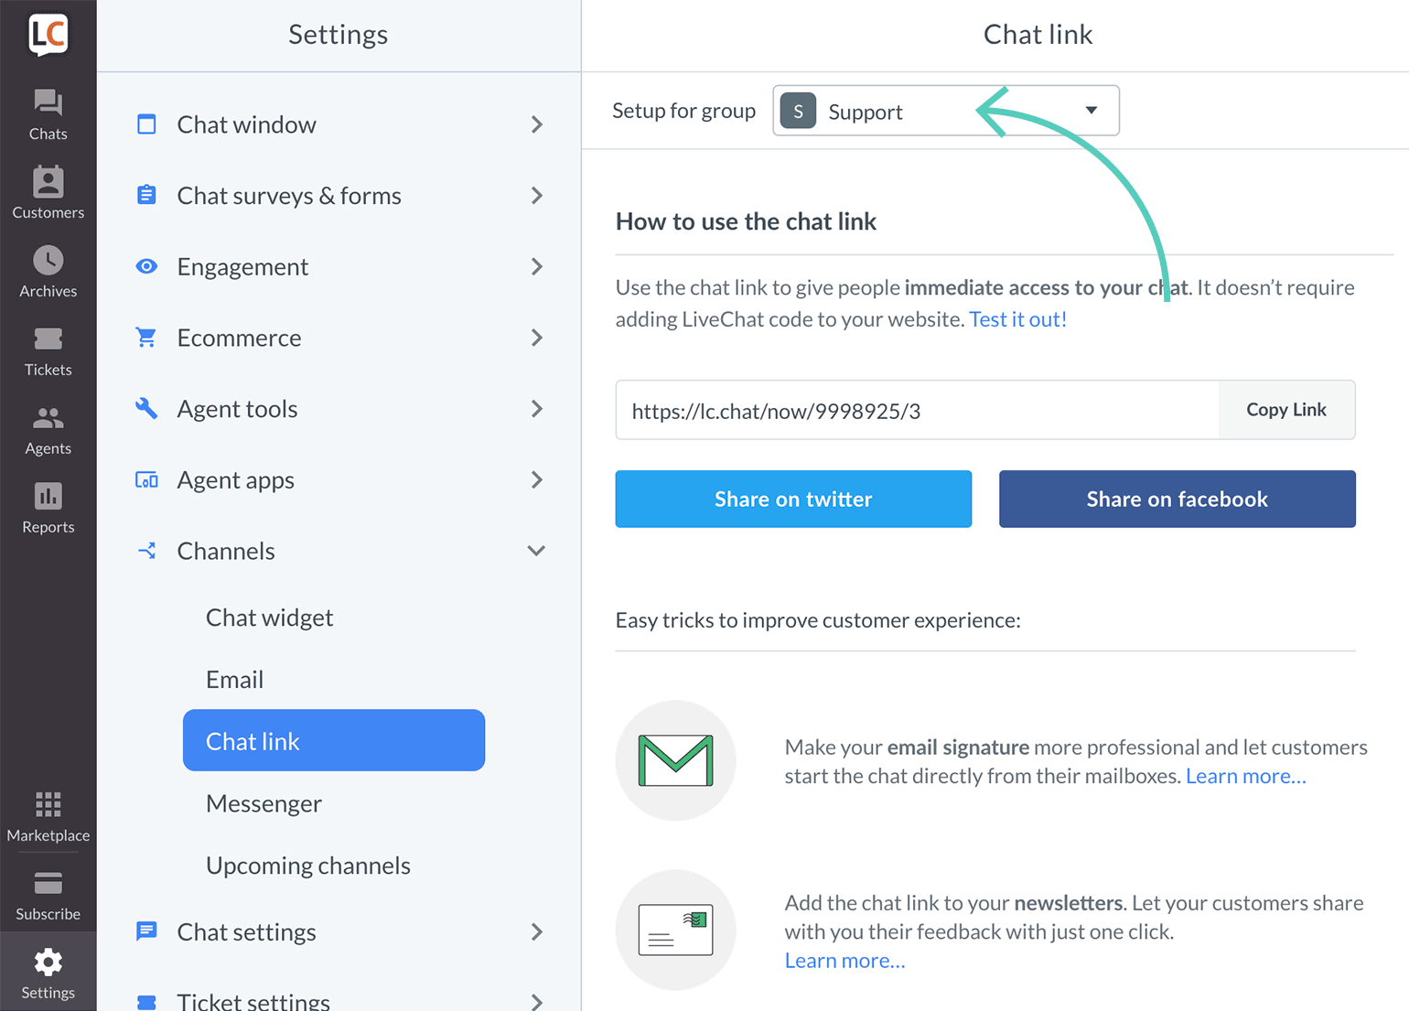Follow the 'Test it out!' link
The image size is (1409, 1011).
(x=1017, y=319)
